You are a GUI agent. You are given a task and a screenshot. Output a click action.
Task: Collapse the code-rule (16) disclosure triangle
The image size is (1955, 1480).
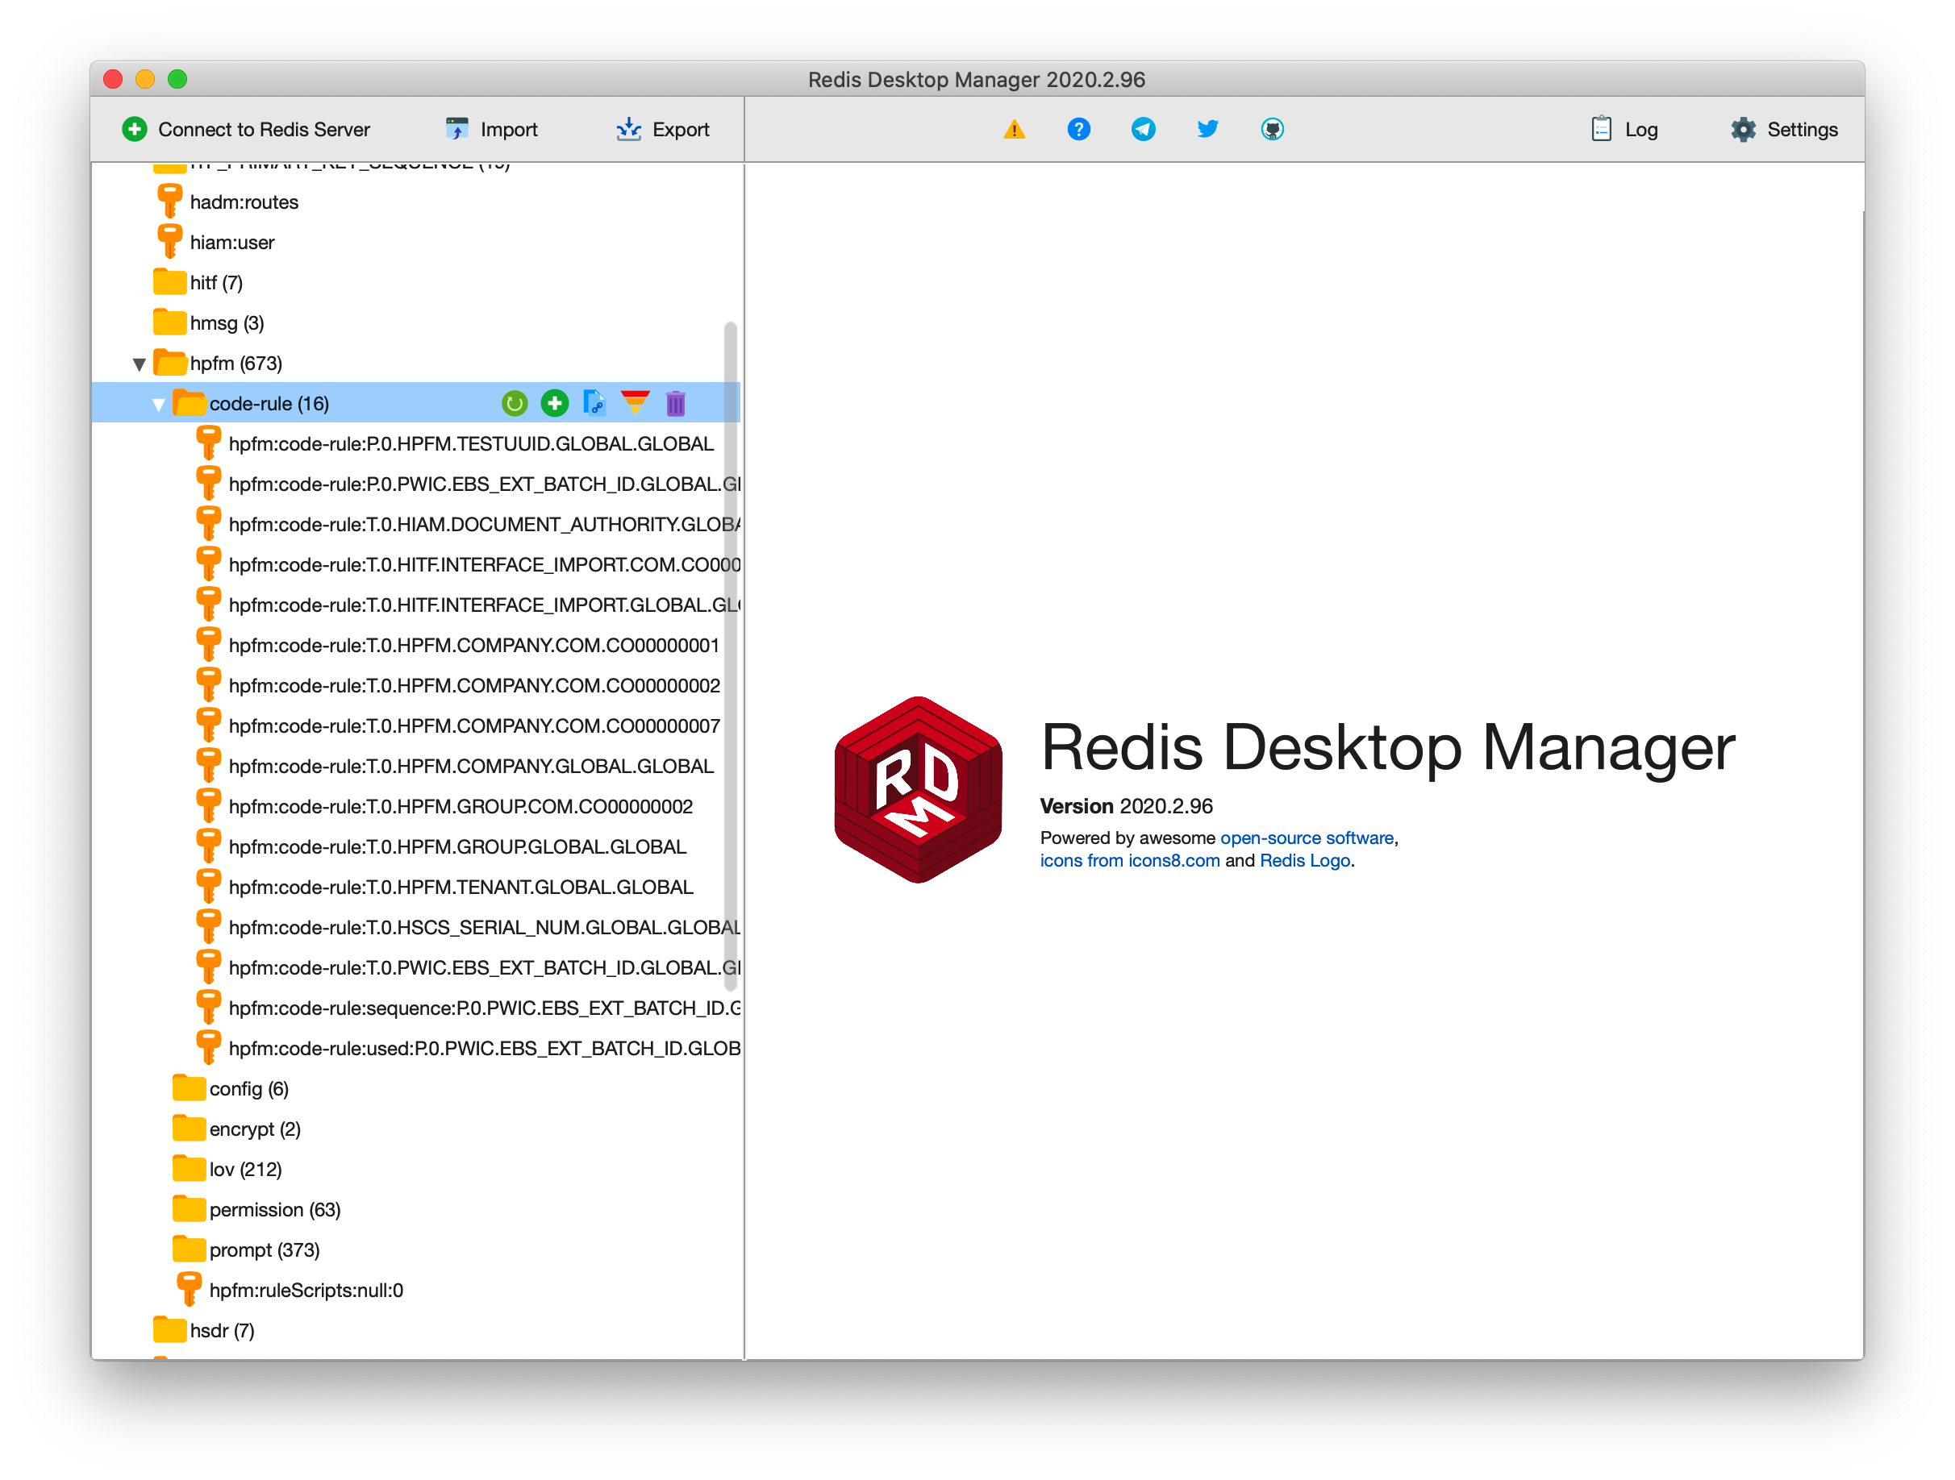[158, 405]
